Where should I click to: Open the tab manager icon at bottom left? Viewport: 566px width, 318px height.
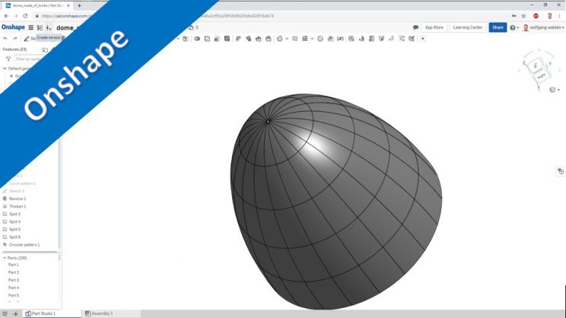5,313
